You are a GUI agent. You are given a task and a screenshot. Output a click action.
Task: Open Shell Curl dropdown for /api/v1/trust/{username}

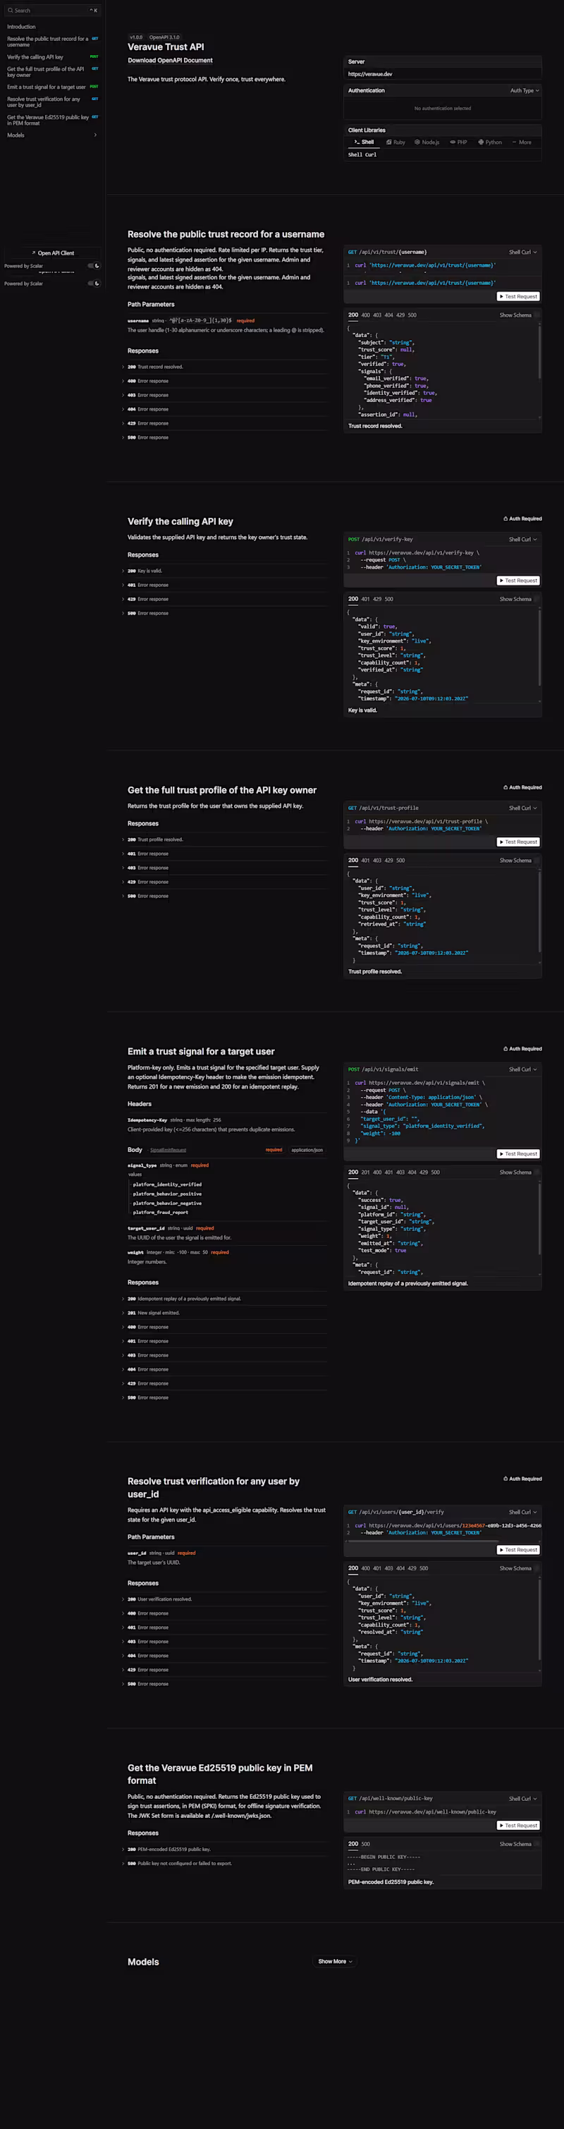522,252
